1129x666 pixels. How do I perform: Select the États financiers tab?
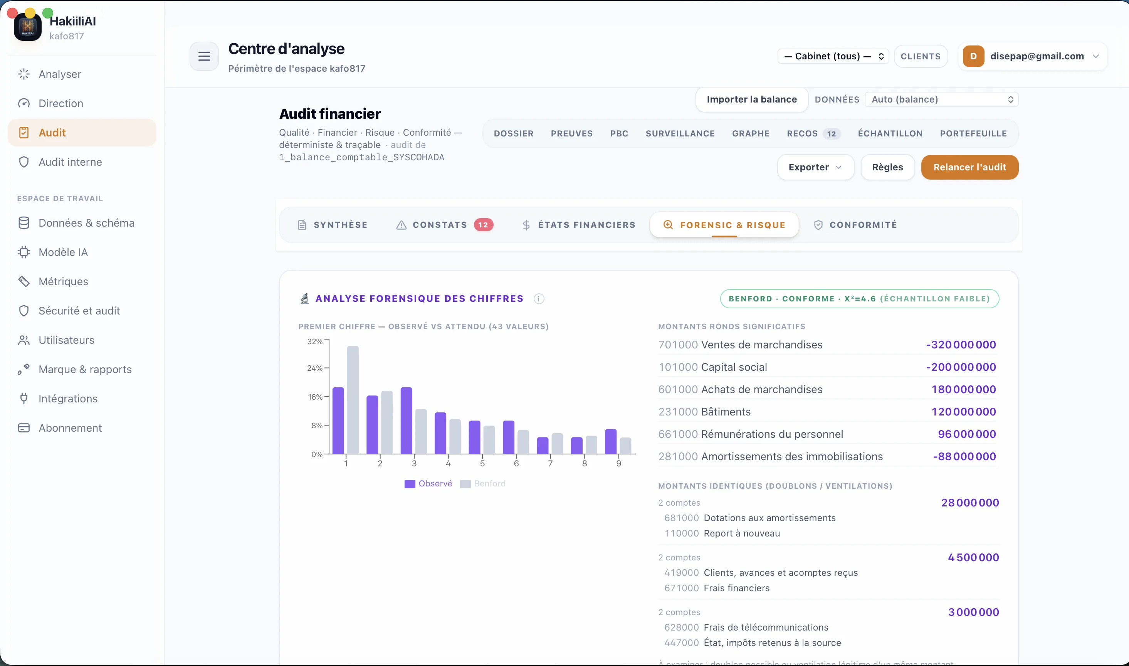click(579, 225)
